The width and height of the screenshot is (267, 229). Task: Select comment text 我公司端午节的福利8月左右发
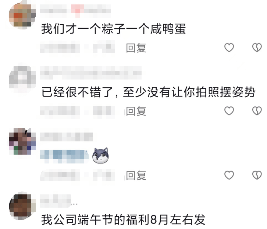point(123,220)
